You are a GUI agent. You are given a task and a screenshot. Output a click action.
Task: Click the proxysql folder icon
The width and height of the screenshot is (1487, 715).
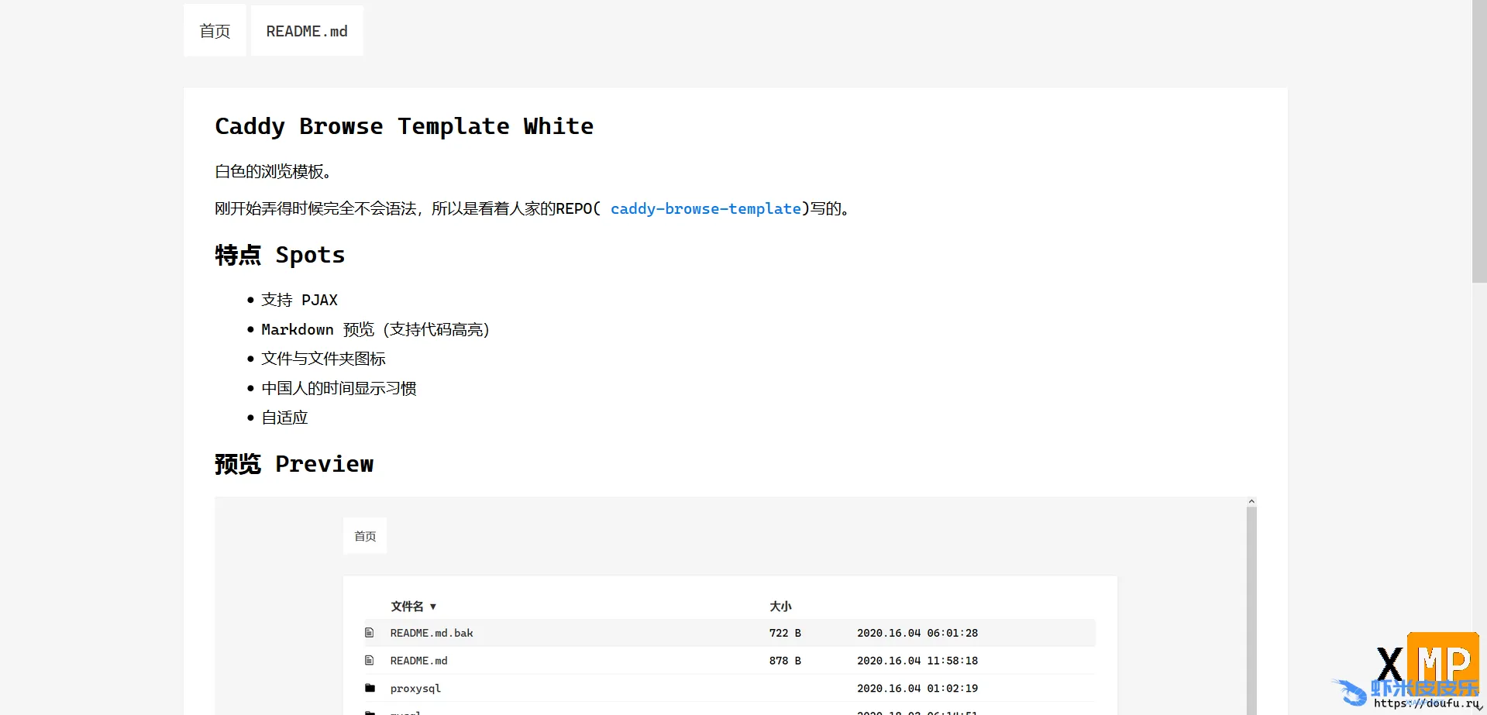[370, 688]
